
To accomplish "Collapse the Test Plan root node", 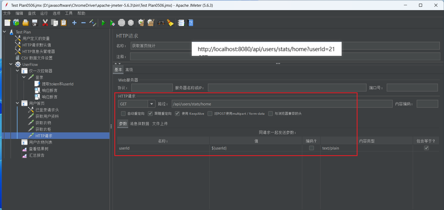I will 4,32.
